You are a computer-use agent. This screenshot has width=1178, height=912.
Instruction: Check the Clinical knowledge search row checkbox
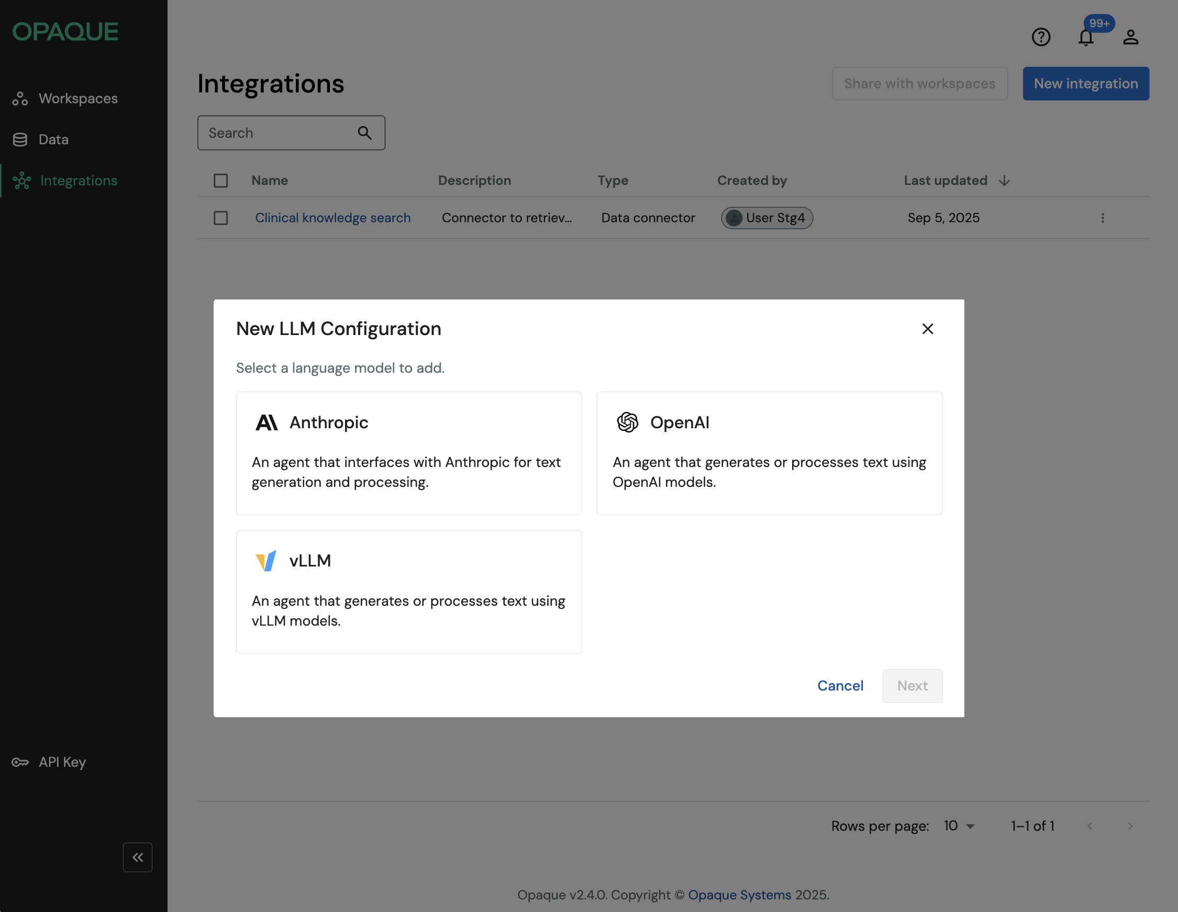tap(220, 218)
